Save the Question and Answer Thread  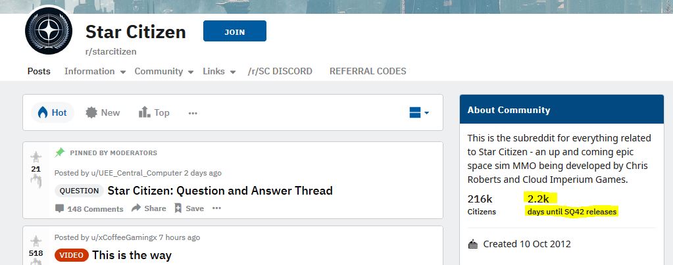[x=189, y=208]
